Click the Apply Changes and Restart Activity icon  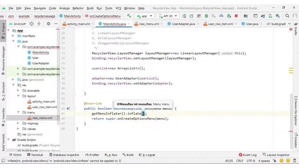(x=191, y=16)
